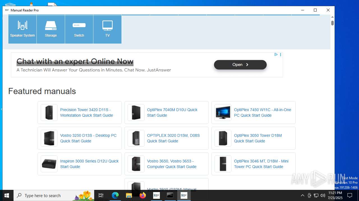Open the Storage category tile
The height and width of the screenshot is (201, 359).
coord(51,29)
